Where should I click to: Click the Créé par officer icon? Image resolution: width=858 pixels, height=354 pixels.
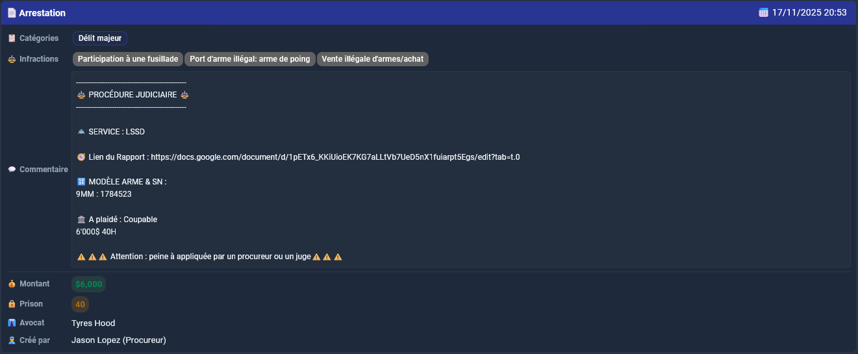coord(12,340)
